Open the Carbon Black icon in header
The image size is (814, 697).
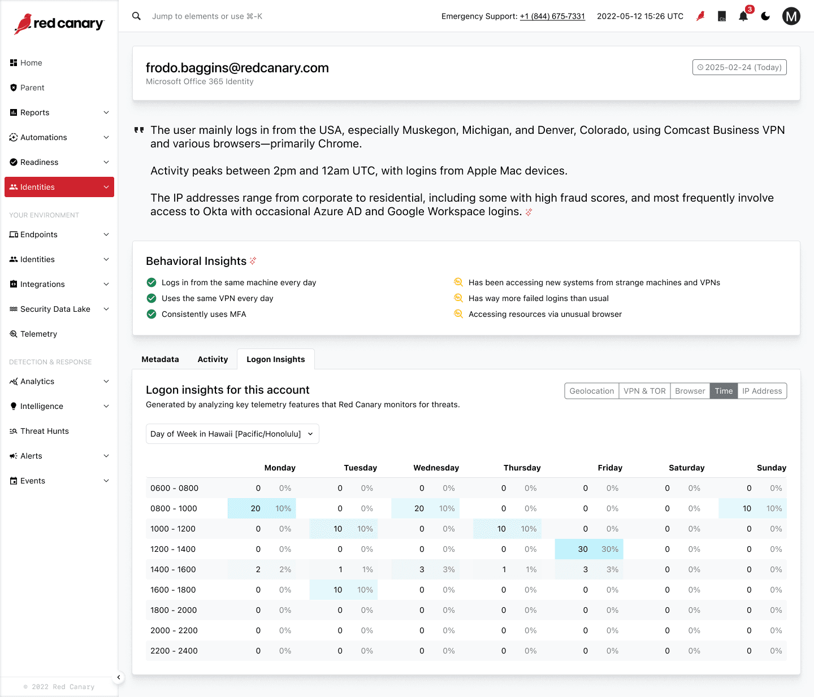[722, 16]
